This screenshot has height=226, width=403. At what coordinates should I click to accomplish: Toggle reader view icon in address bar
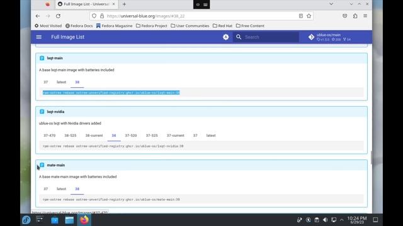point(301,16)
